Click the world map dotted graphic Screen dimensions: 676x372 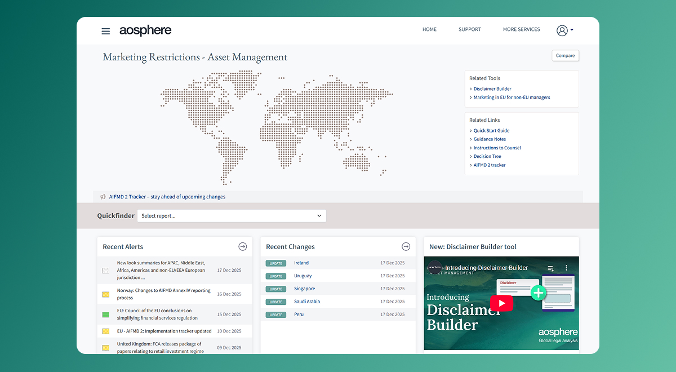276,124
